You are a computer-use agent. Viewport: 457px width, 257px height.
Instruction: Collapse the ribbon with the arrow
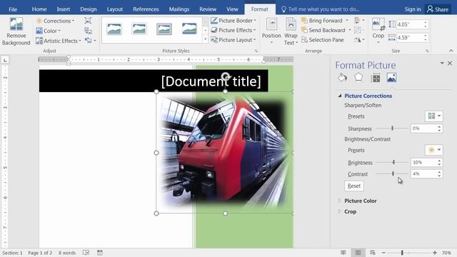point(451,51)
